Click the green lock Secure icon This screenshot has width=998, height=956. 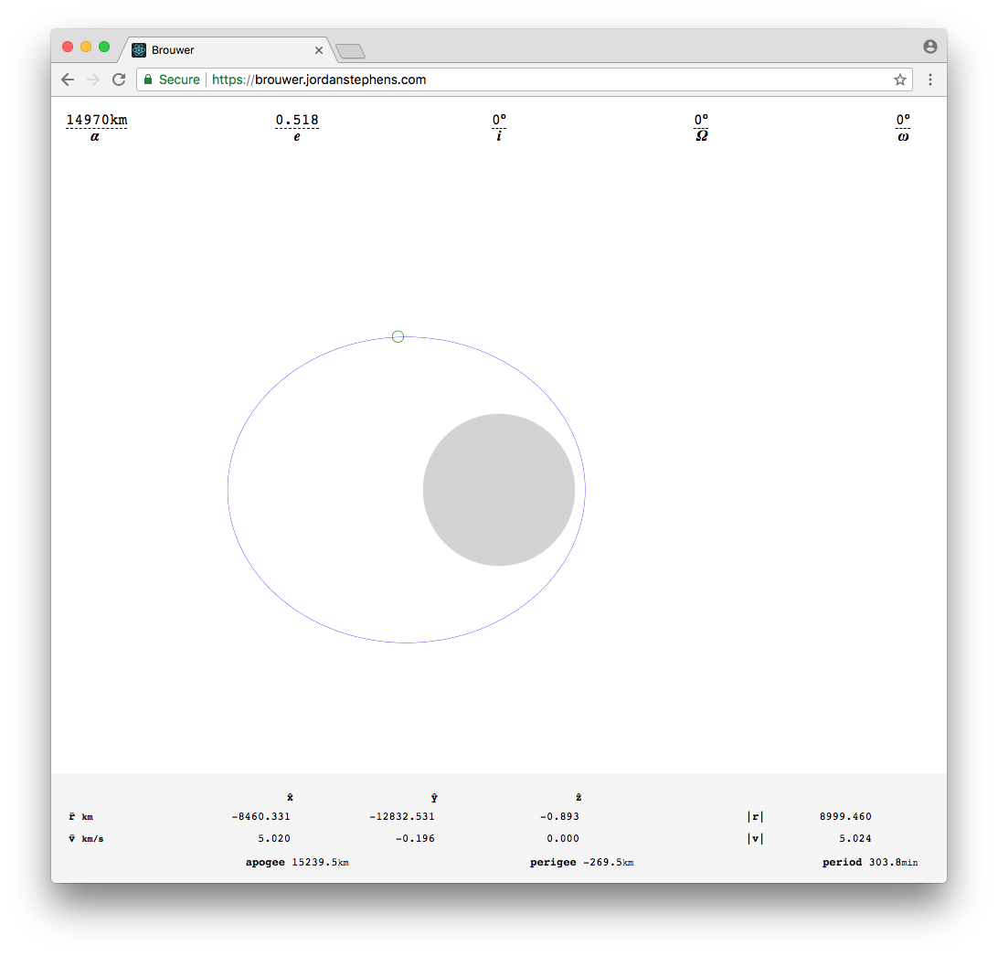coord(148,80)
